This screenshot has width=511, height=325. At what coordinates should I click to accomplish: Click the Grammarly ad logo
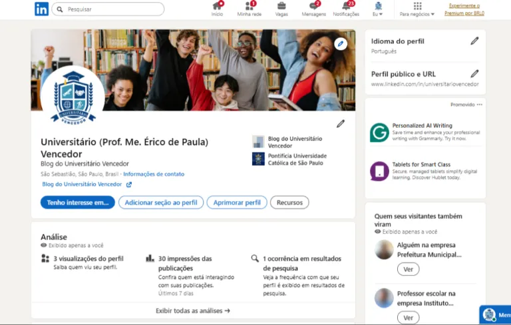pyautogui.click(x=379, y=133)
